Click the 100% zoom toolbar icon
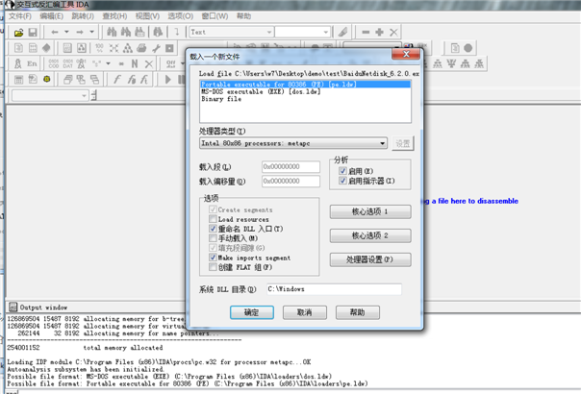 coord(99,48)
